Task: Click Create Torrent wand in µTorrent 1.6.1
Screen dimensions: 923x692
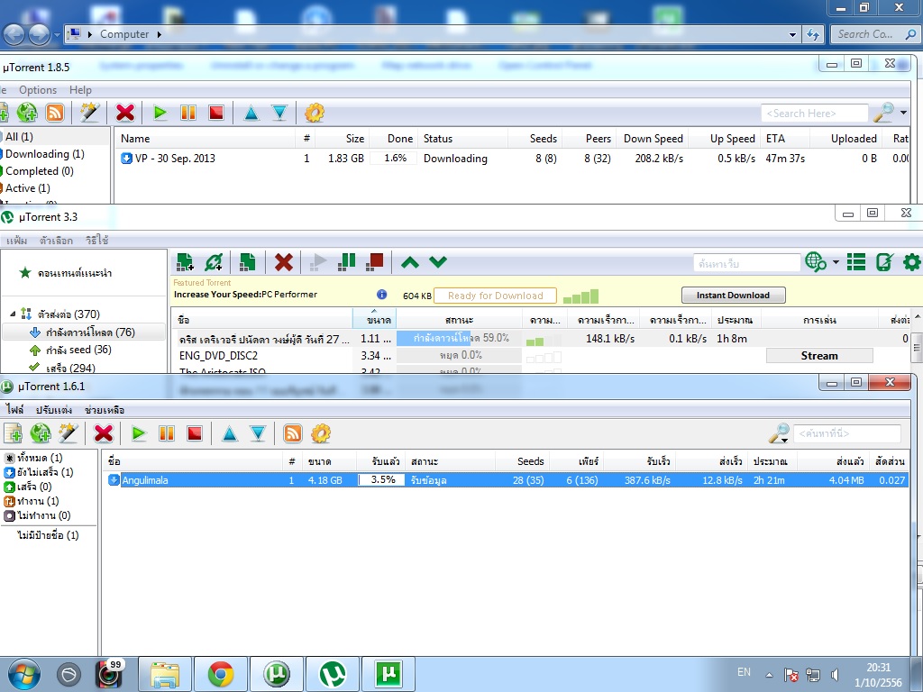Action: click(69, 433)
